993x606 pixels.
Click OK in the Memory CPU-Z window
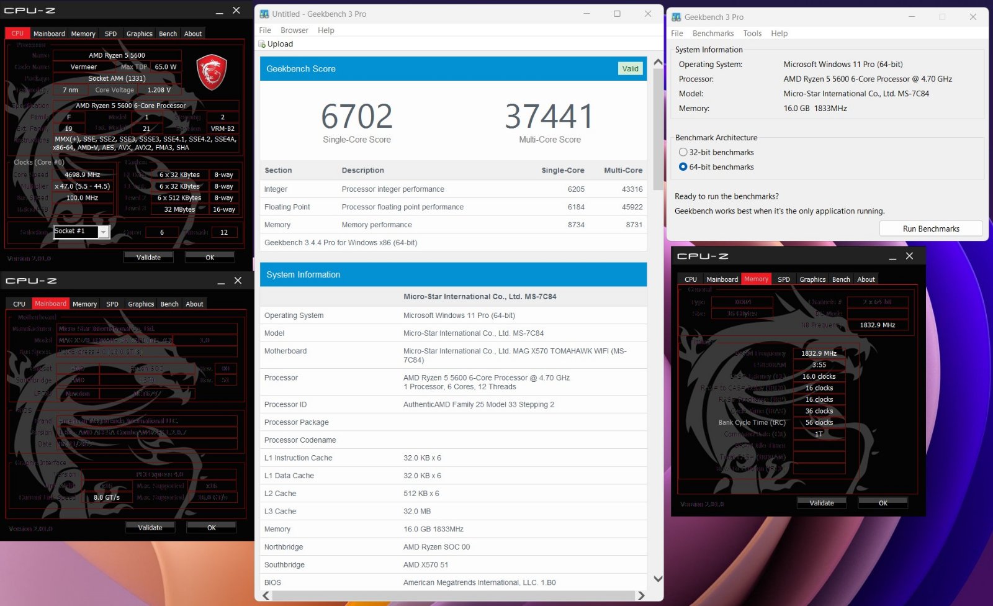pyautogui.click(x=883, y=503)
